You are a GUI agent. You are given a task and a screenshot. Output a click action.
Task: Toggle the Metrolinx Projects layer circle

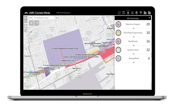tap(118, 24)
